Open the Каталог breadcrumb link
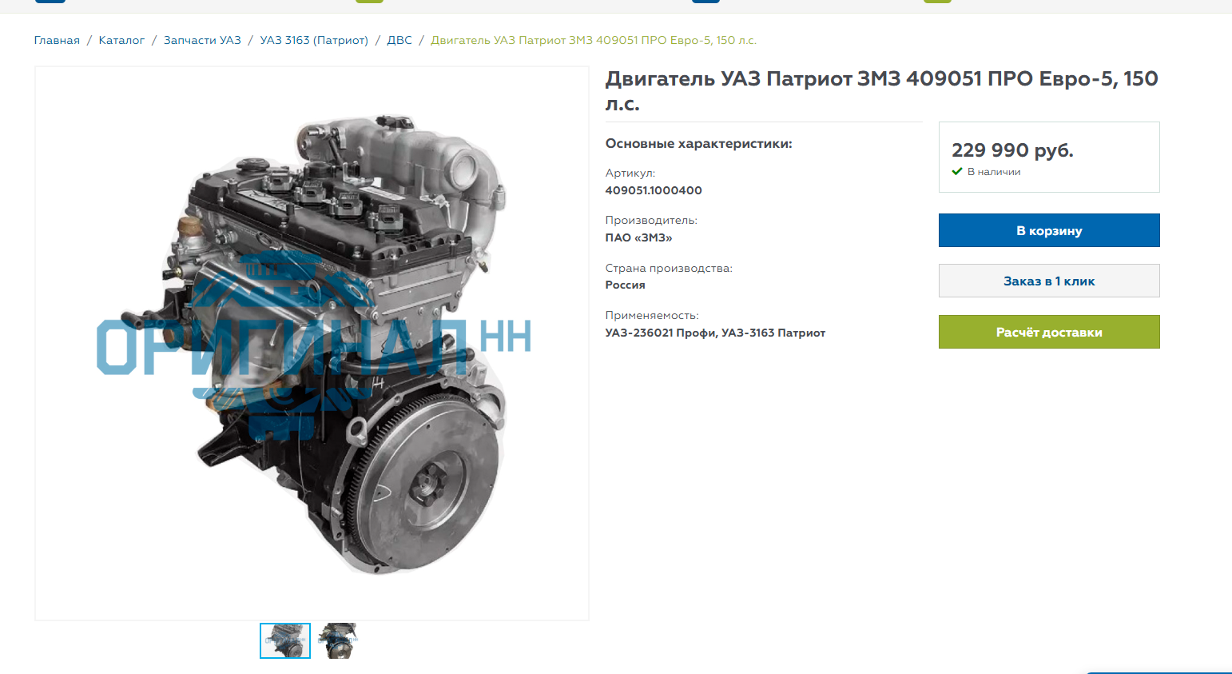This screenshot has width=1232, height=674. (121, 40)
